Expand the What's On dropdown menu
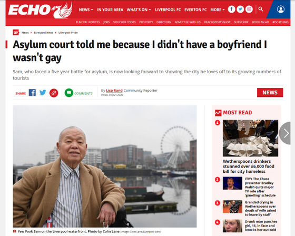Screen dimensions: 295x236 139,10
